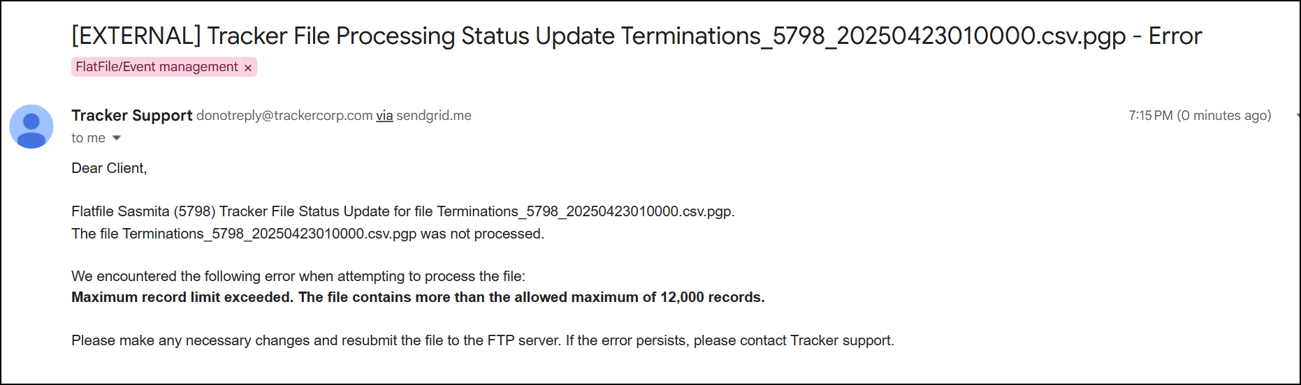This screenshot has width=1301, height=385.
Task: Click the "Flatfile Sasmita (5798)" status line
Action: (x=403, y=211)
